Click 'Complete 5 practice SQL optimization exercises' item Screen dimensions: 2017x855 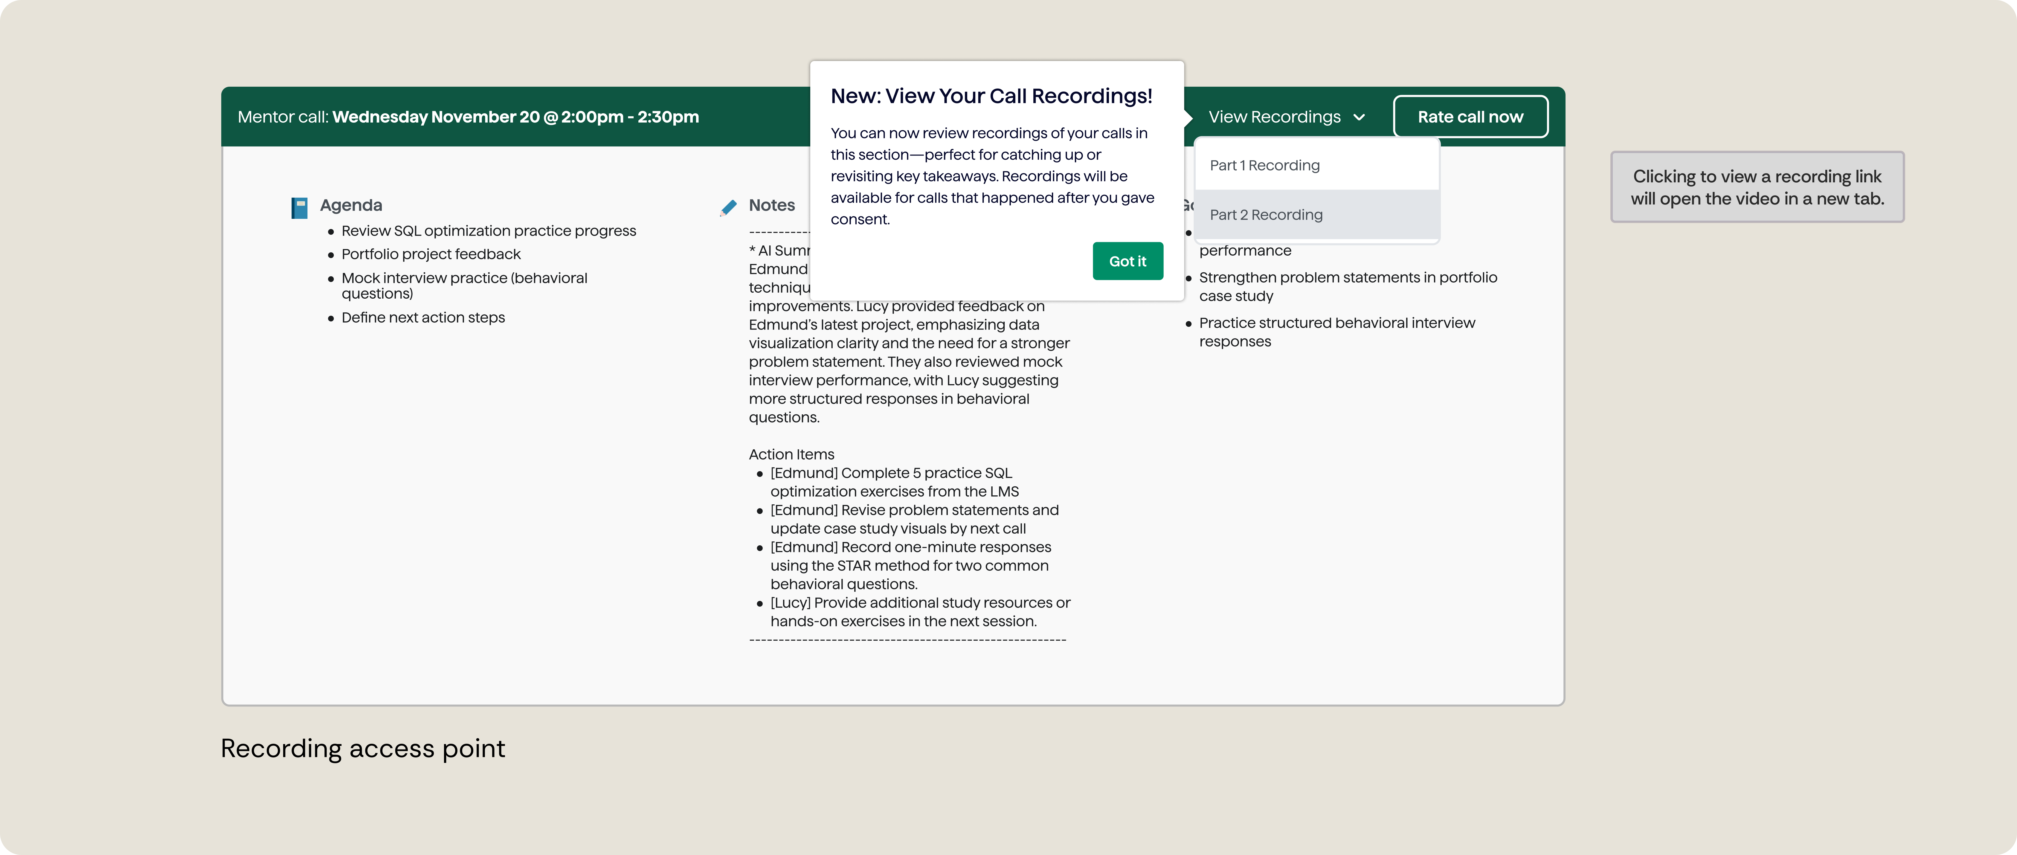click(x=894, y=482)
